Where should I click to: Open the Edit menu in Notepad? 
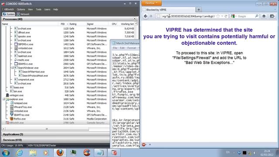point(122,48)
